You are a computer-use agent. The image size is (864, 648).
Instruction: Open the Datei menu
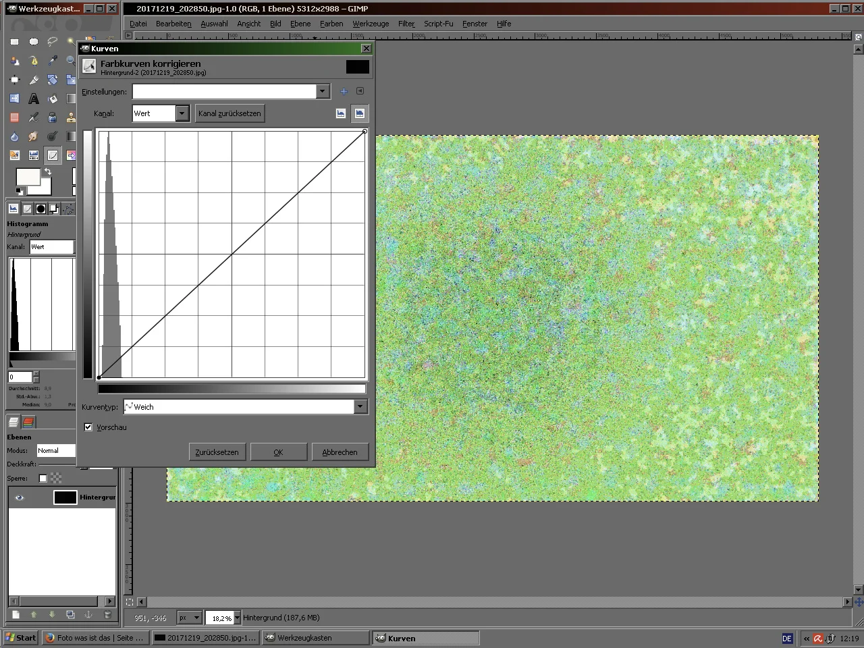coord(138,24)
